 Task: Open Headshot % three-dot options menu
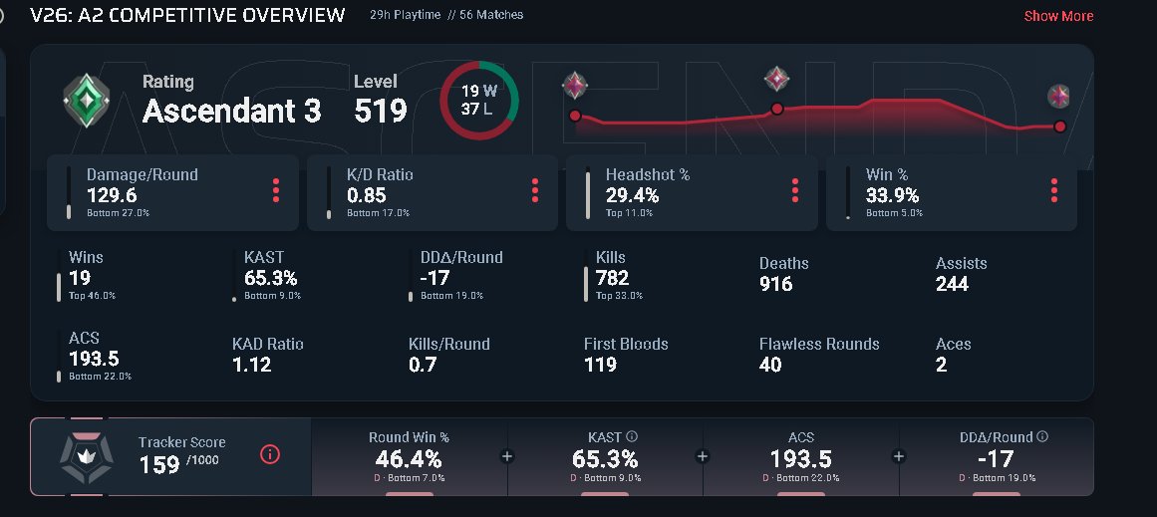(x=794, y=190)
